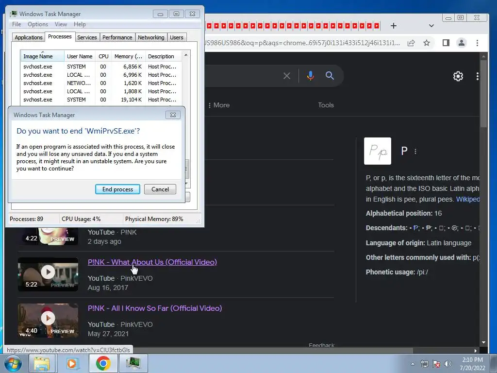Click the 4:22 video thumbnail
The height and width of the screenshot is (373, 497).
[x=48, y=237]
